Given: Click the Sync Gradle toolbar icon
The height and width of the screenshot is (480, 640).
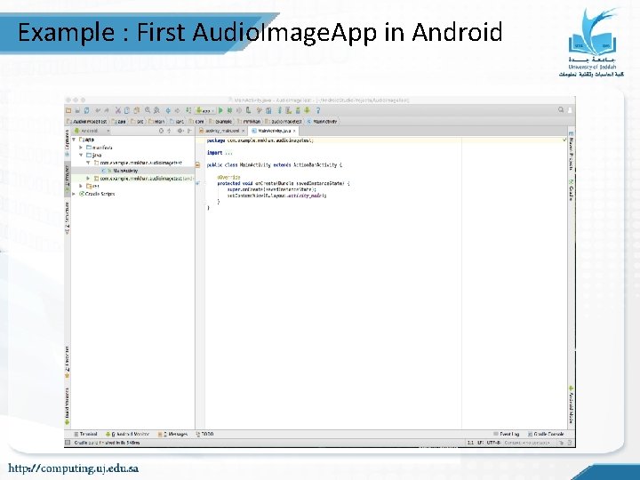Looking at the screenshot, I should (280, 110).
